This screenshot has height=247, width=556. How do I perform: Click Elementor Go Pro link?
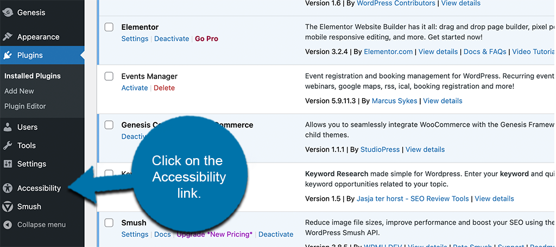pyautogui.click(x=206, y=39)
